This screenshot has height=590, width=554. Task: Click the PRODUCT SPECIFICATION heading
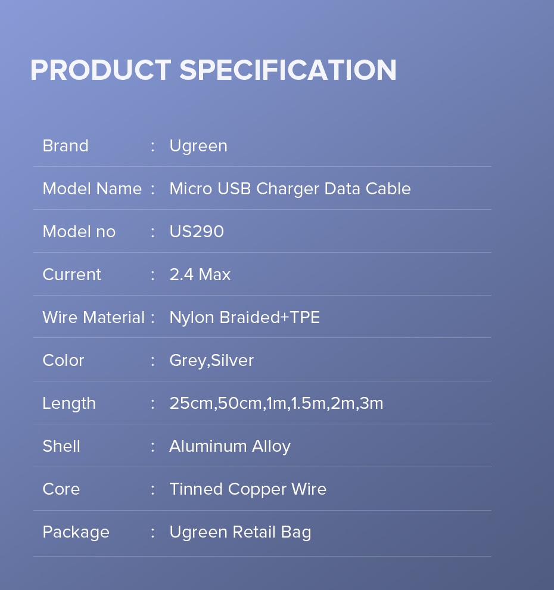(213, 70)
